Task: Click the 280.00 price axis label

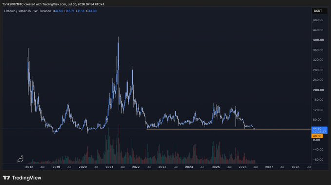Action: pos(318,70)
